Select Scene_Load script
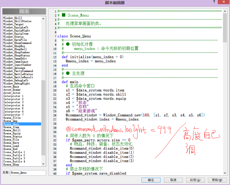This screenshot has height=185, width=230. point(11,146)
